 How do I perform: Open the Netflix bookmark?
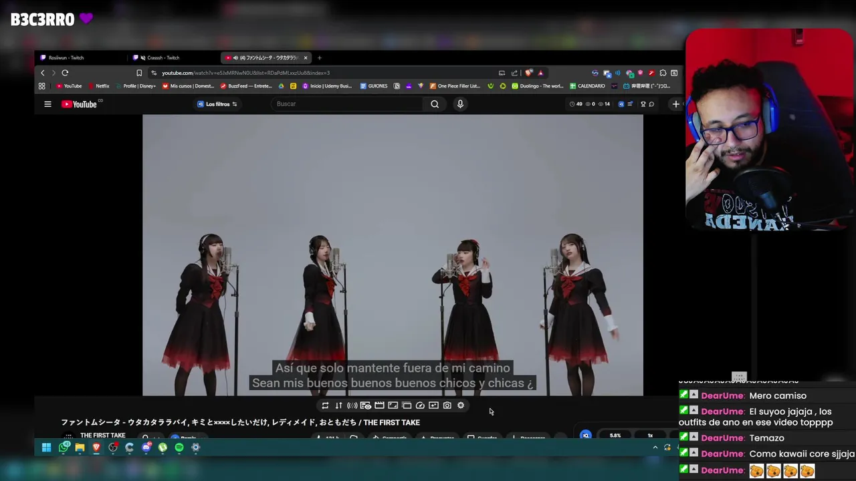click(98, 86)
